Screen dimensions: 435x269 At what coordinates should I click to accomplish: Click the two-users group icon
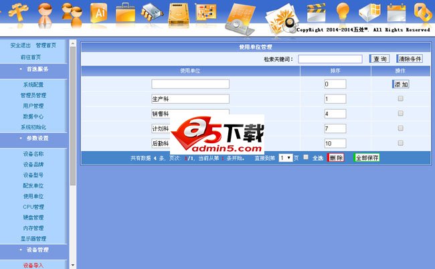point(72,15)
